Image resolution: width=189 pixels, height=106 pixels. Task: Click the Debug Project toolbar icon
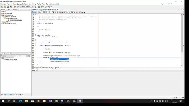[45, 6]
